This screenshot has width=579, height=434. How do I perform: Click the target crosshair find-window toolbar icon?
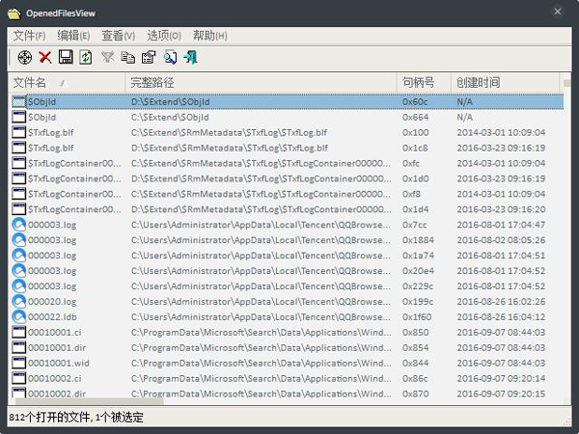[25, 57]
